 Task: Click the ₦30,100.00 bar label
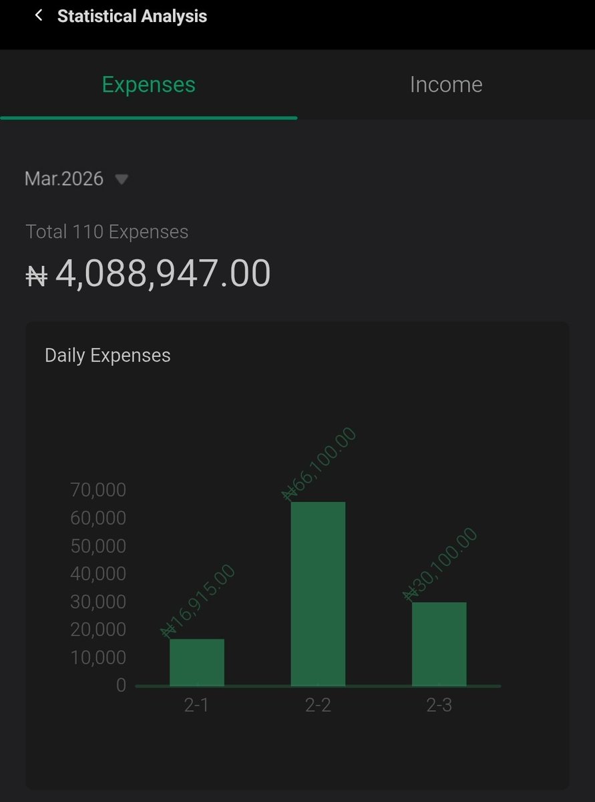[x=441, y=565]
